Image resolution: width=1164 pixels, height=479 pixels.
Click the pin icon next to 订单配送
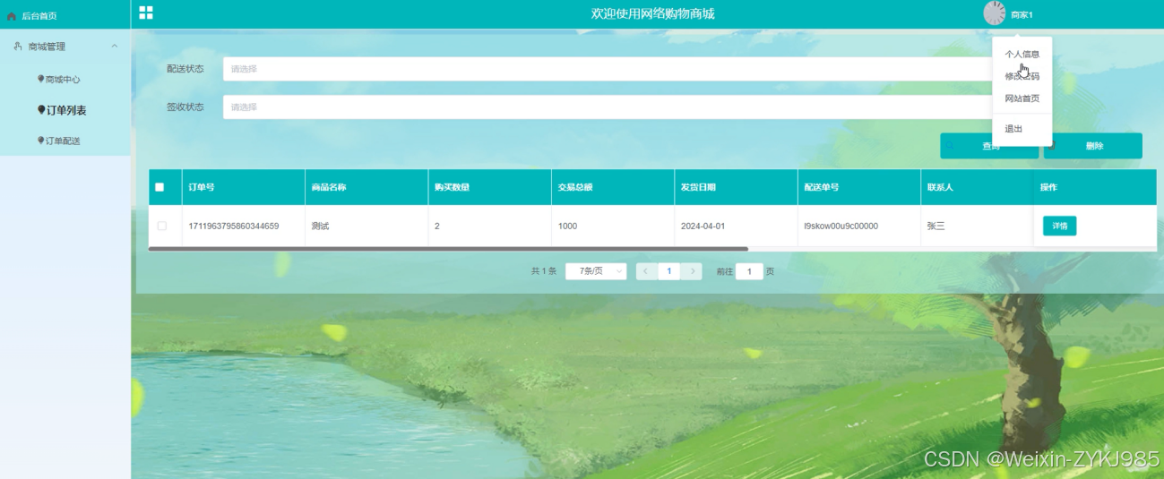[40, 141]
